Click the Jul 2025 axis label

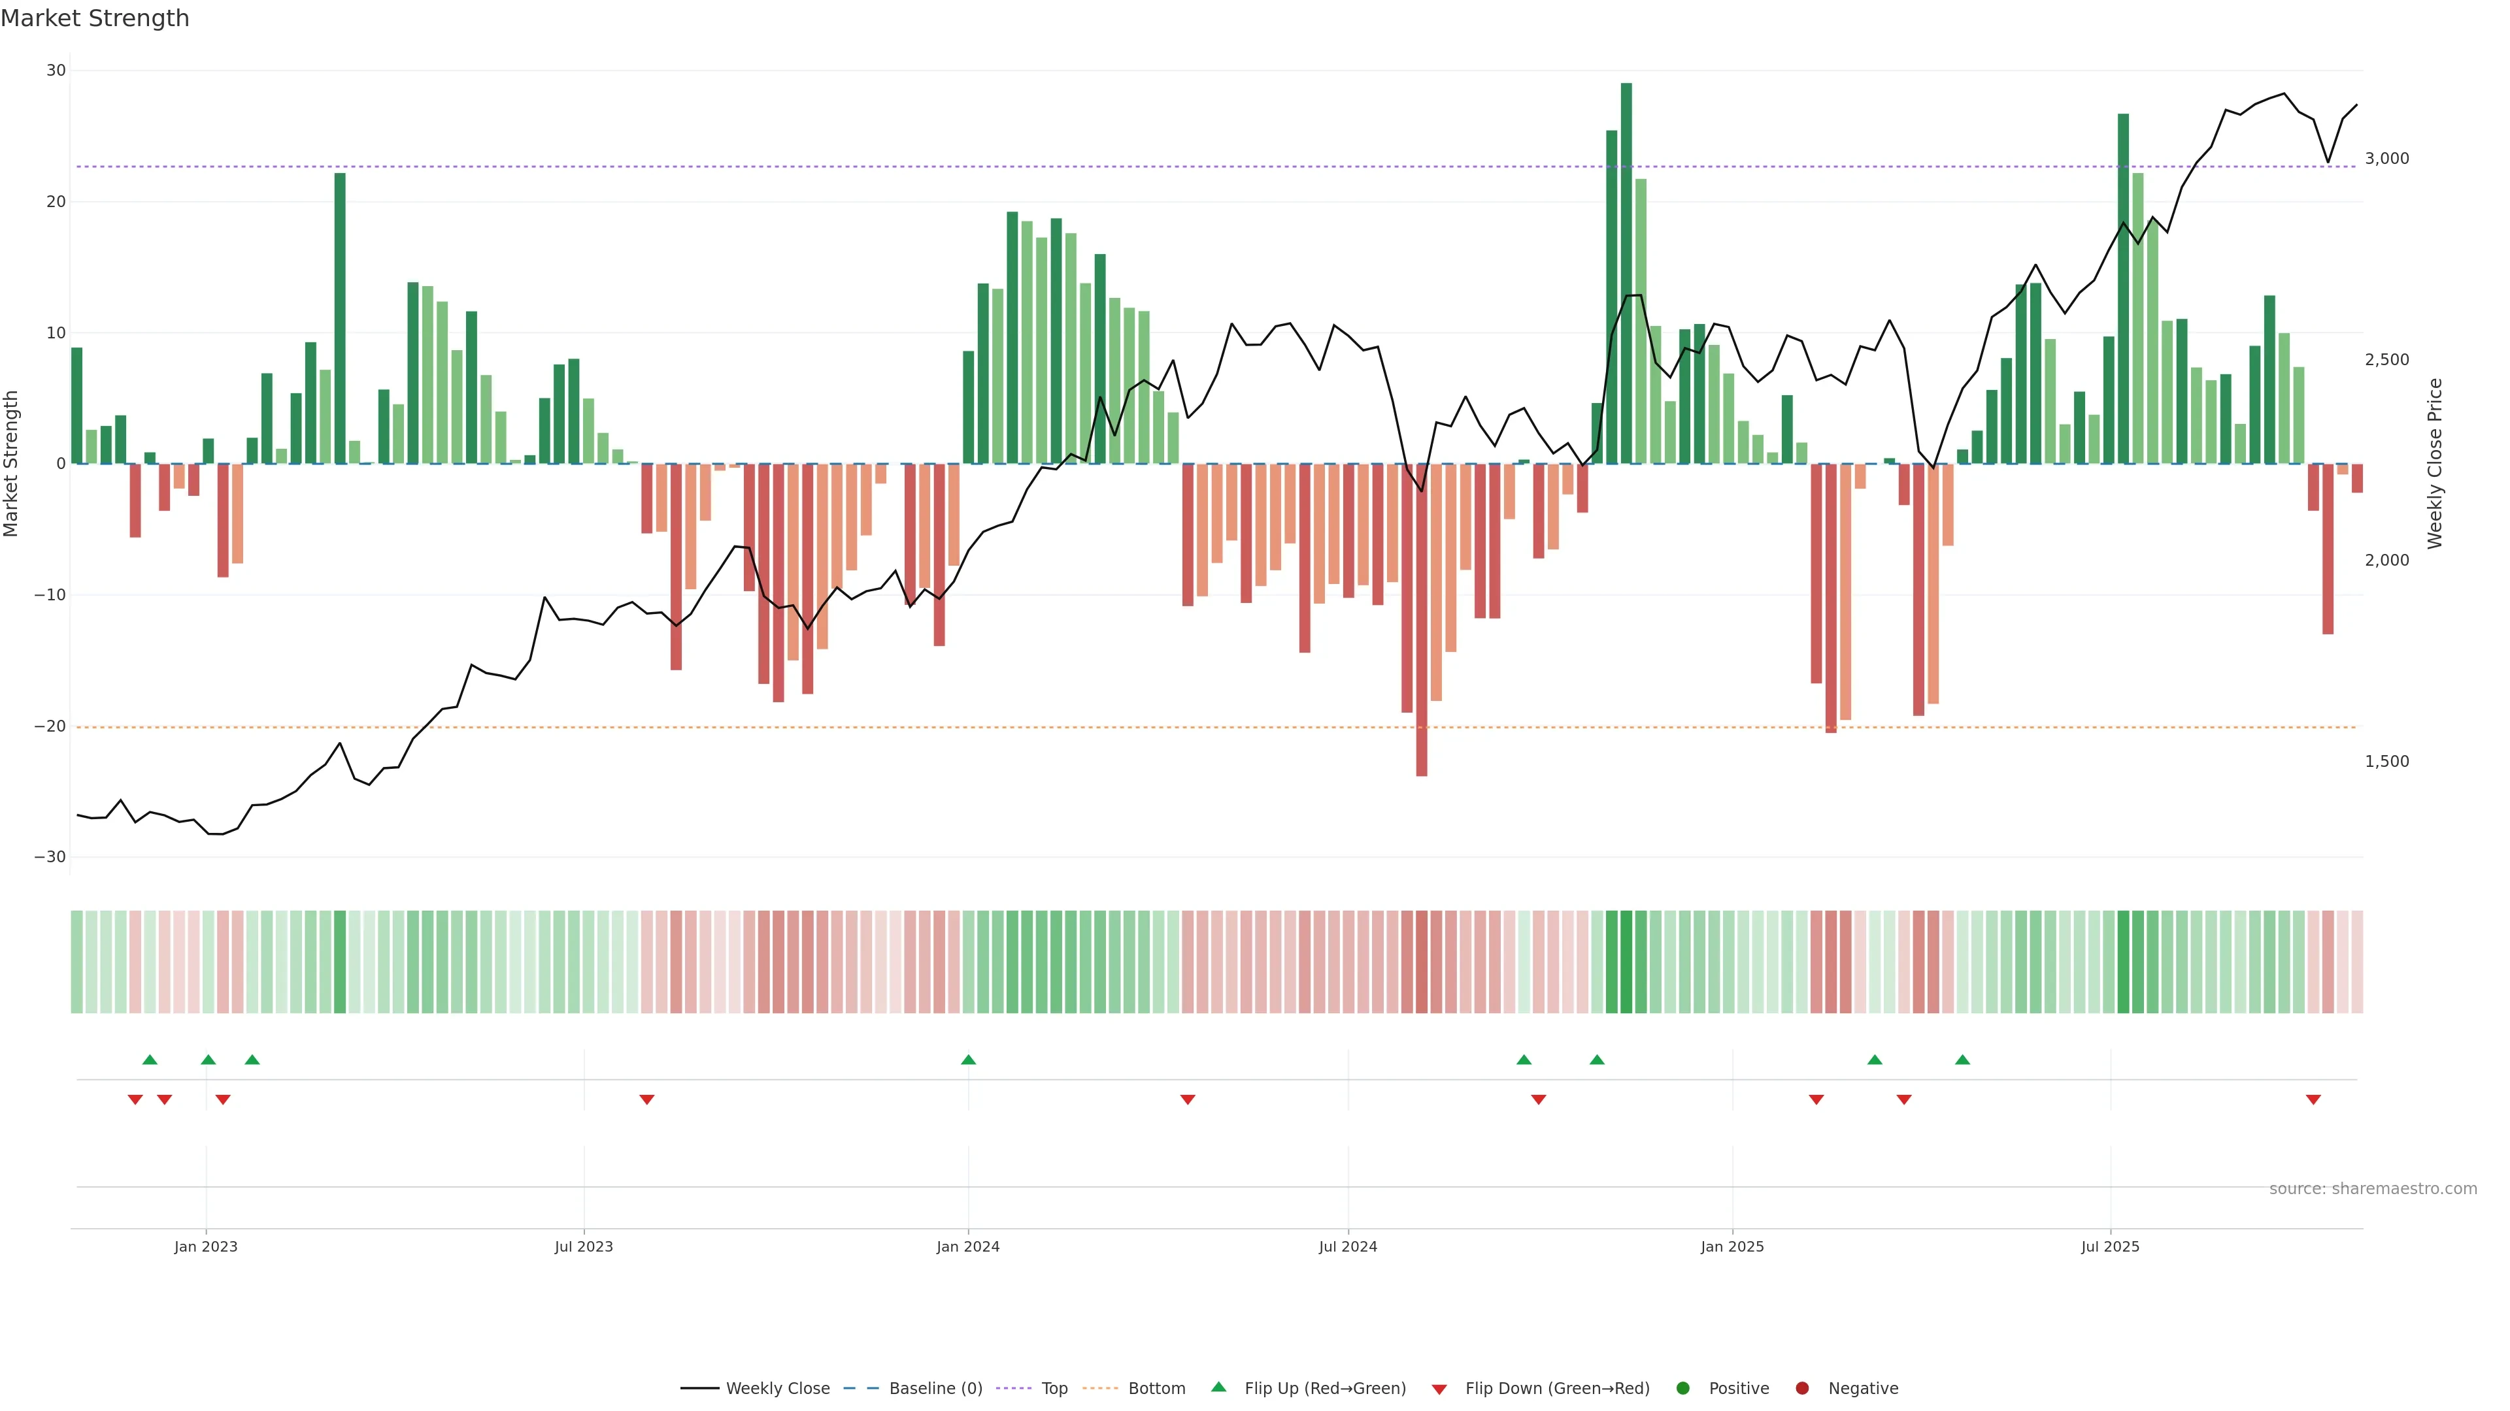(x=2109, y=1246)
